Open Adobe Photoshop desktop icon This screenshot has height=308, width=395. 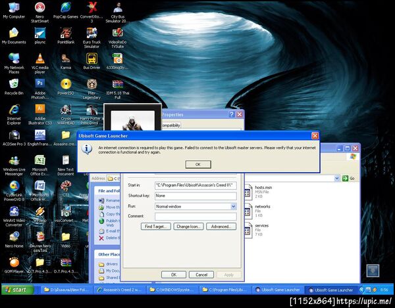coord(39,89)
